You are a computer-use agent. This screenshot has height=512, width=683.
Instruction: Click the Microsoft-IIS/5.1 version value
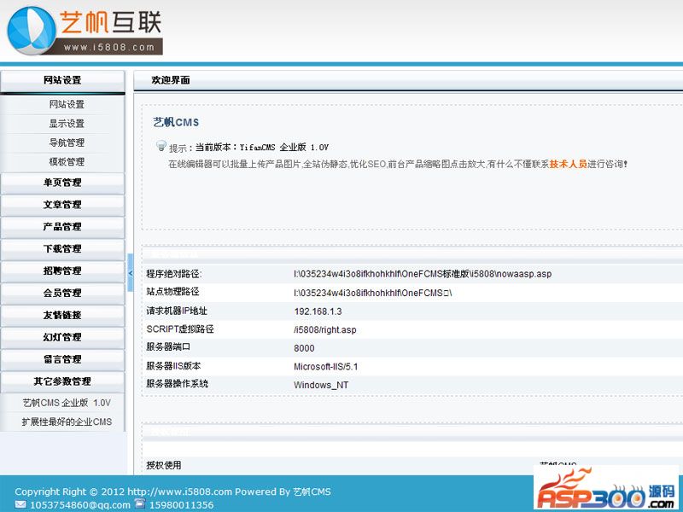(326, 367)
